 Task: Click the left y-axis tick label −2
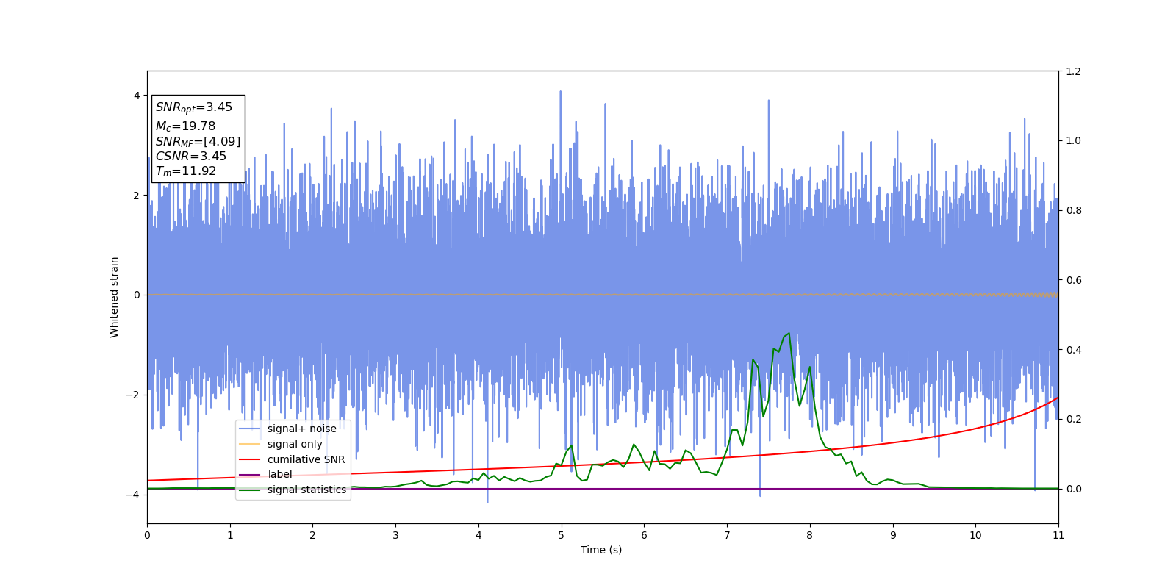[133, 395]
